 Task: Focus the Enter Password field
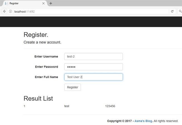[93, 67]
